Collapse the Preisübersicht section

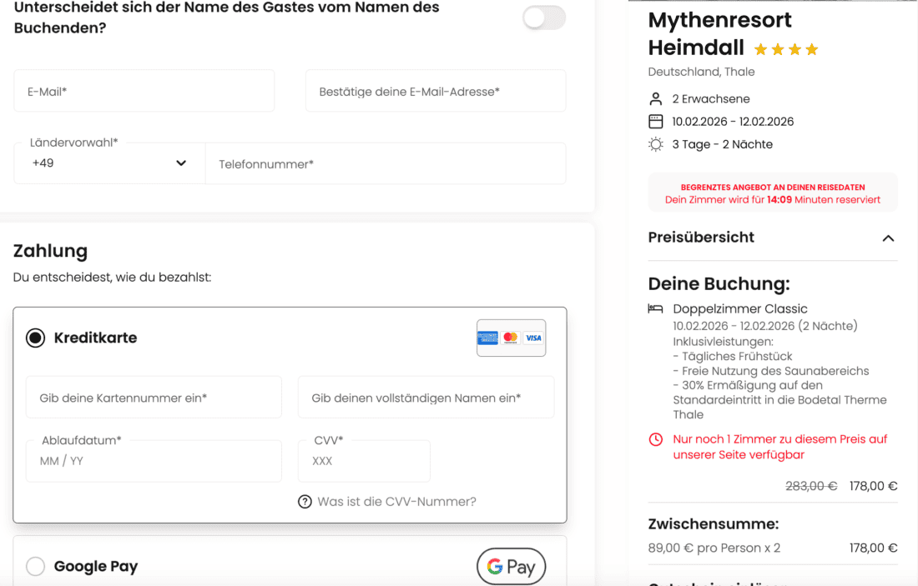[x=888, y=238]
